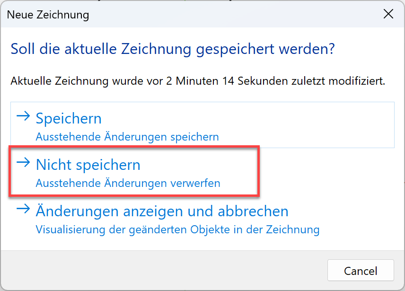
Task: Click the Ausstehende Änderungen speichern description
Action: click(x=127, y=137)
